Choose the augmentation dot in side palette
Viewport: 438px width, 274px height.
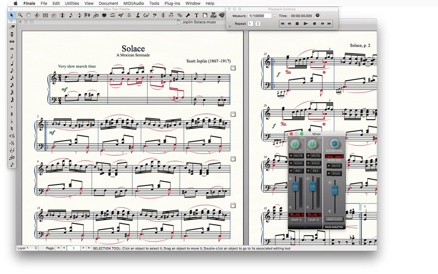[12, 107]
